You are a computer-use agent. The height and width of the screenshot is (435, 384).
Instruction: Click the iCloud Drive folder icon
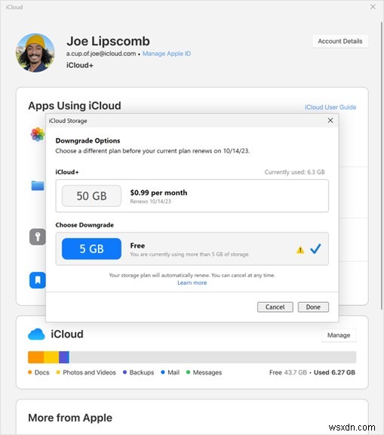tap(38, 186)
